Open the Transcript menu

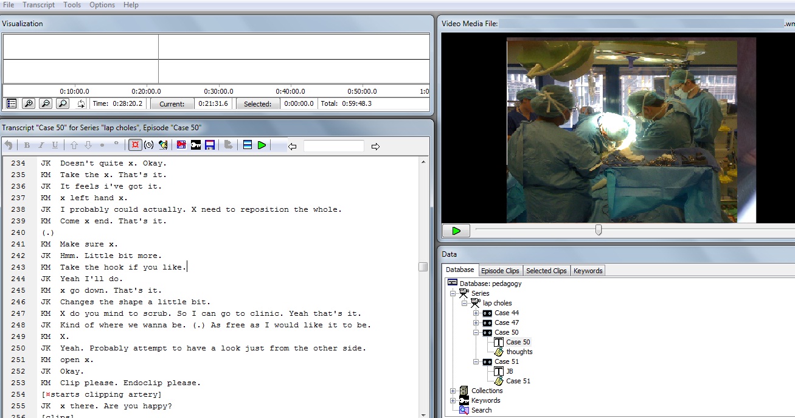coord(38,5)
